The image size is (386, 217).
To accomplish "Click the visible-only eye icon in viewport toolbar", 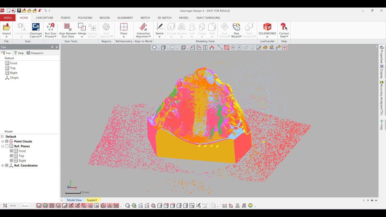I will click(x=284, y=48).
